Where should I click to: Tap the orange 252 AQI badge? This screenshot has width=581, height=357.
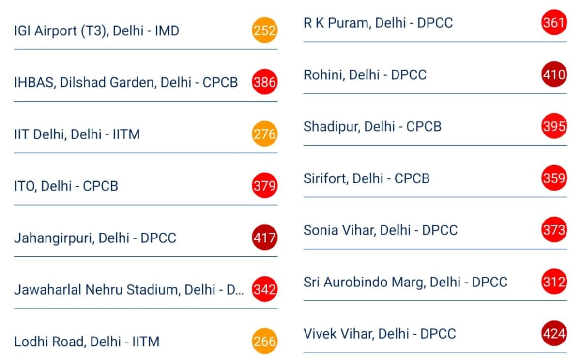point(264,31)
